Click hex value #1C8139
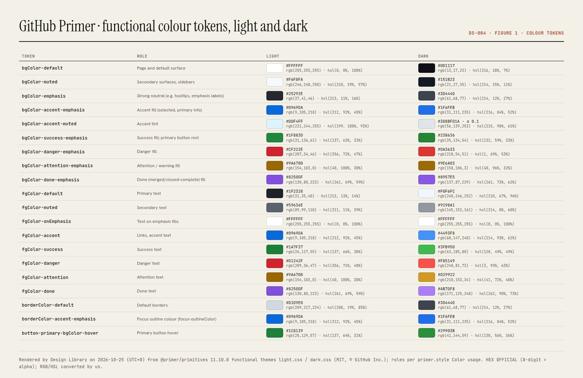 [294, 330]
